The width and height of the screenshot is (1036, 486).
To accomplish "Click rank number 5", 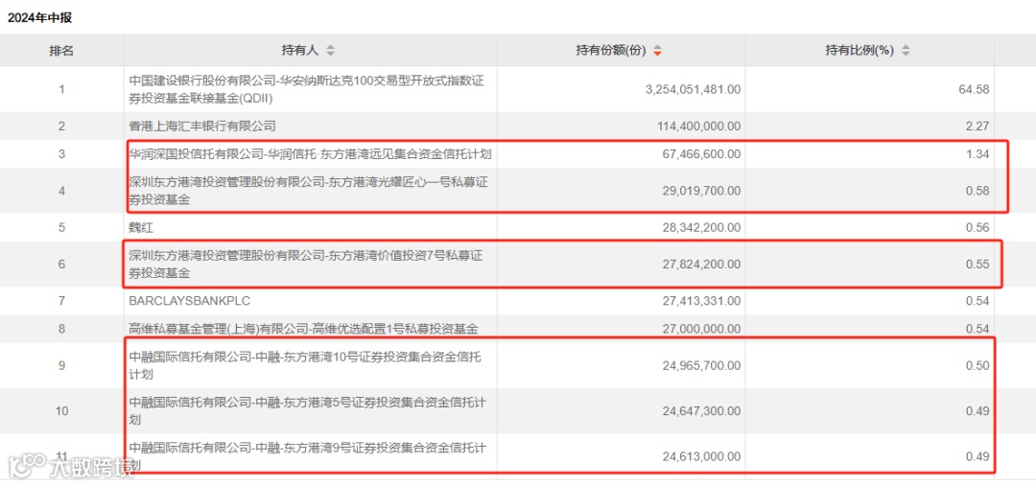I will 61,228.
